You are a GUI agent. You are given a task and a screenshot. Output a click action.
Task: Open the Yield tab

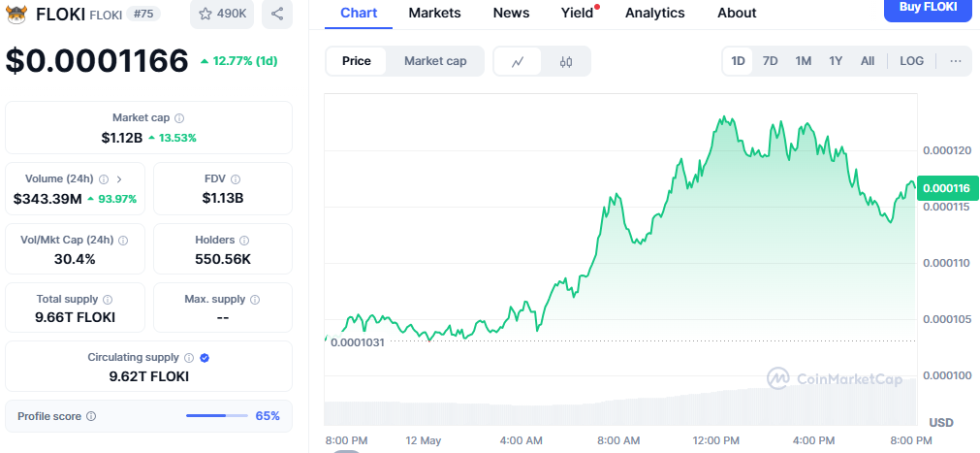pos(577,13)
